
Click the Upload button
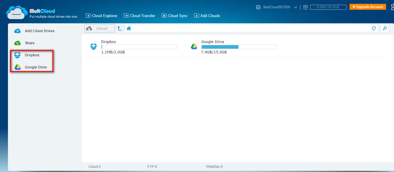click(x=100, y=28)
